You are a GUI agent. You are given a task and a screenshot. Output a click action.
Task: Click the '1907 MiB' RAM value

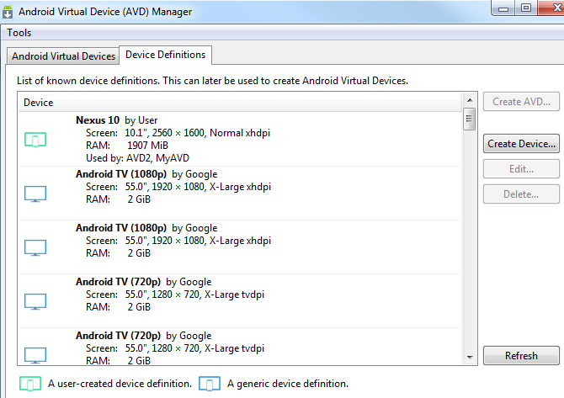(147, 146)
